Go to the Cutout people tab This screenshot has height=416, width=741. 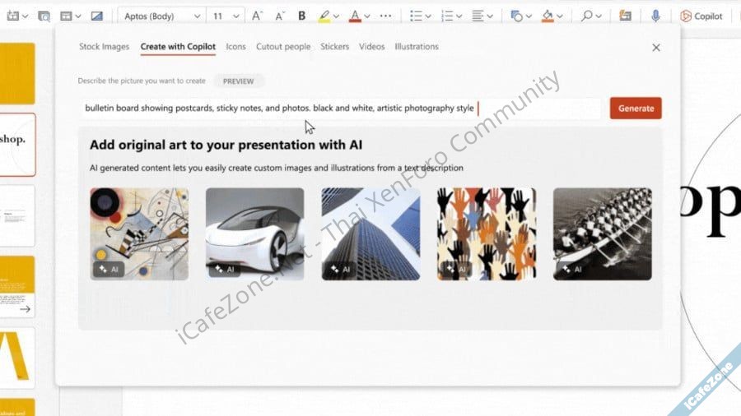click(283, 47)
